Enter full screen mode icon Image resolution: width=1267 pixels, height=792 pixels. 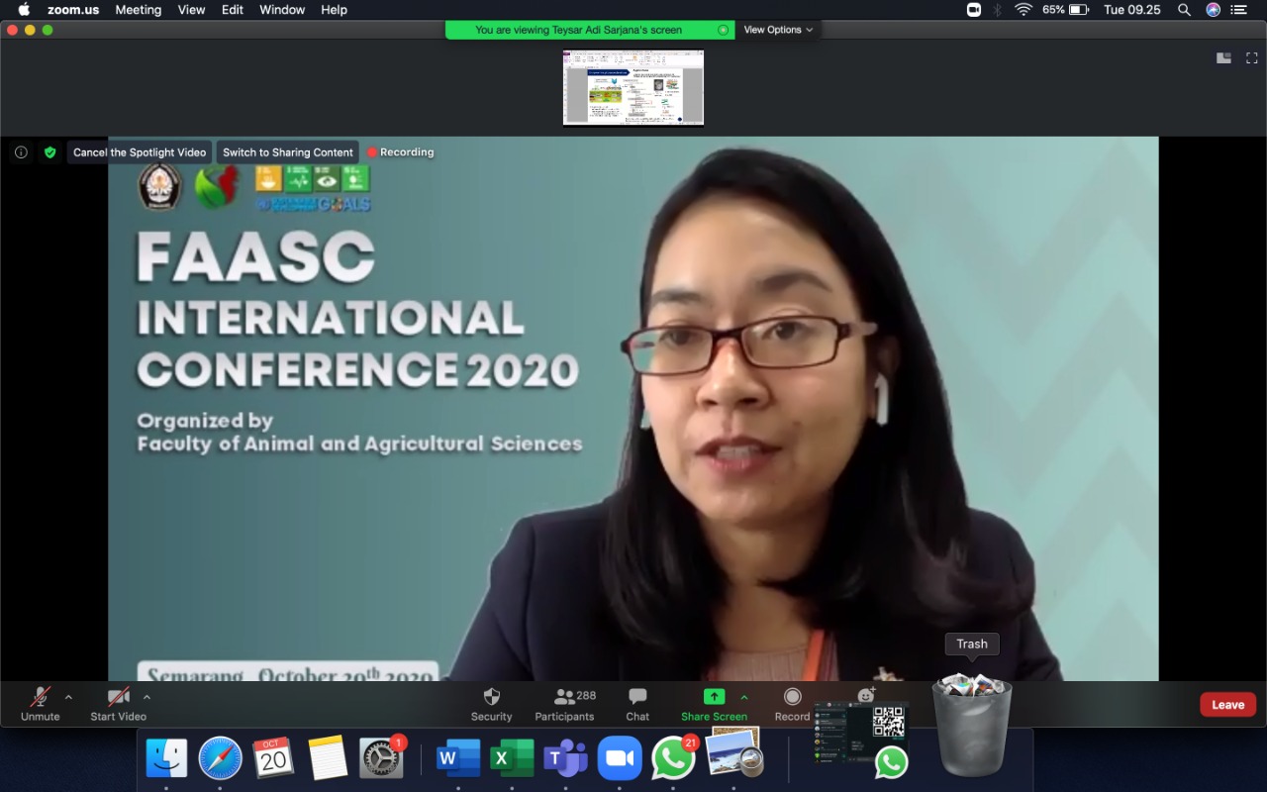1252,58
